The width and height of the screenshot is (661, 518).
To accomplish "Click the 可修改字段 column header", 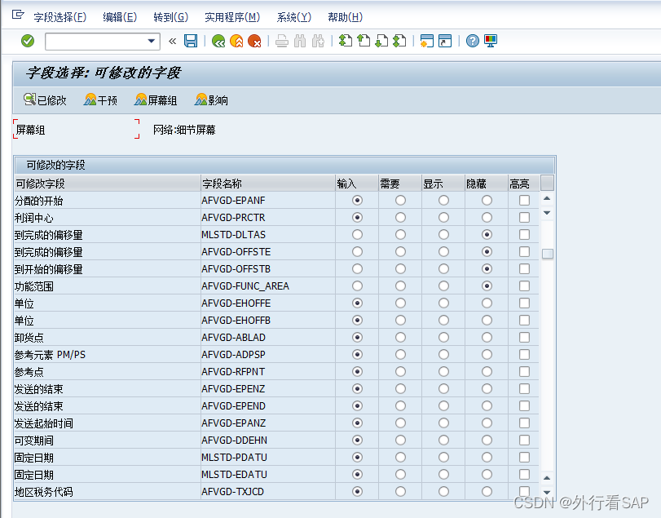I will click(x=108, y=184).
